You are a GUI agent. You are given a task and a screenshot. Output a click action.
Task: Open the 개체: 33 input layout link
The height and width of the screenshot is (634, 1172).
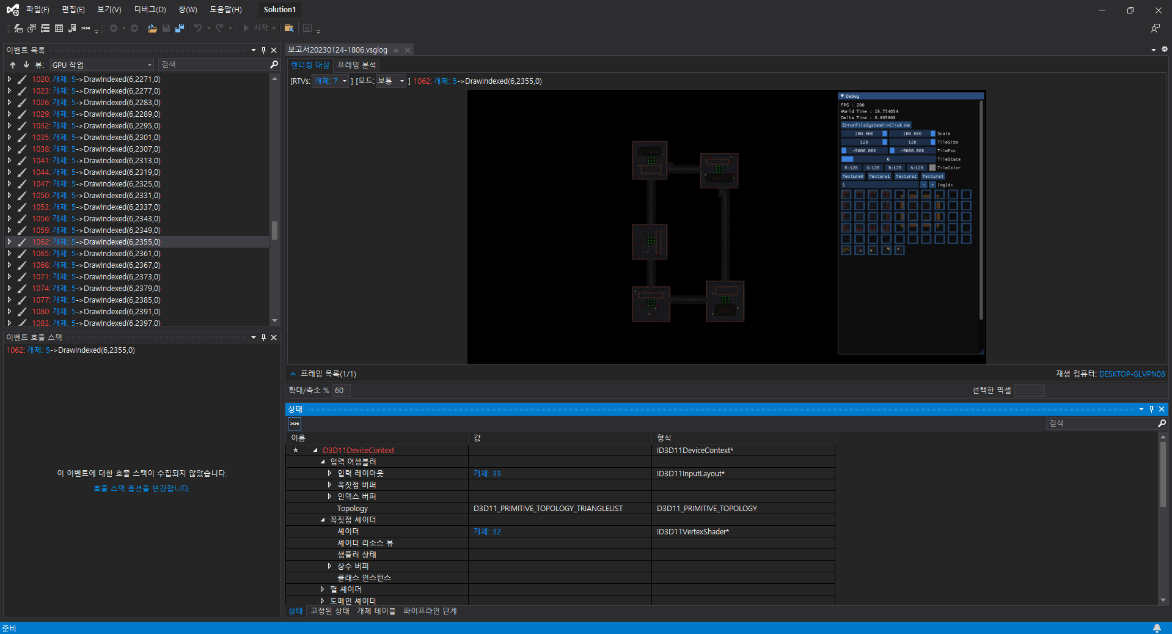[x=487, y=473]
